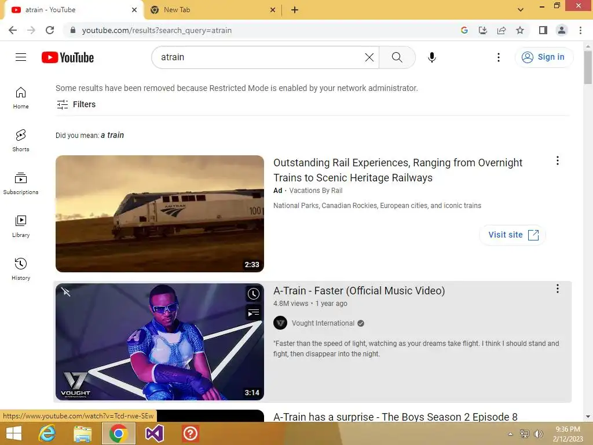This screenshot has width=593, height=445.
Task: Run the search with magnifier button
Action: pos(397,57)
